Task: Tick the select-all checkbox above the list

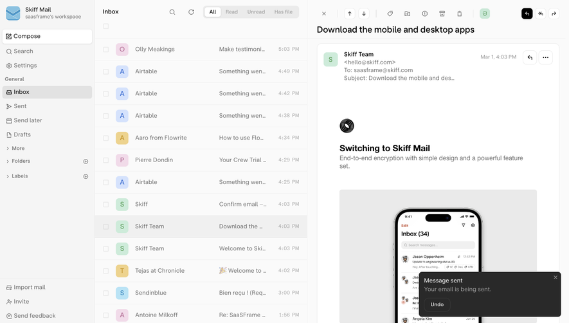Action: [x=106, y=26]
